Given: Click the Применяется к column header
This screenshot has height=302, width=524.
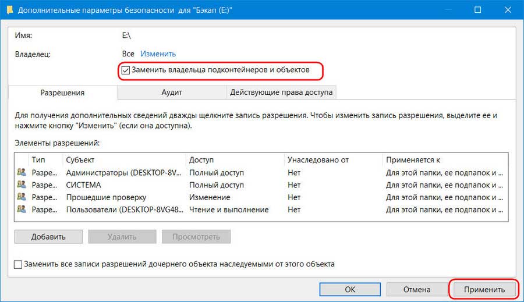Looking at the screenshot, I should click(x=442, y=159).
